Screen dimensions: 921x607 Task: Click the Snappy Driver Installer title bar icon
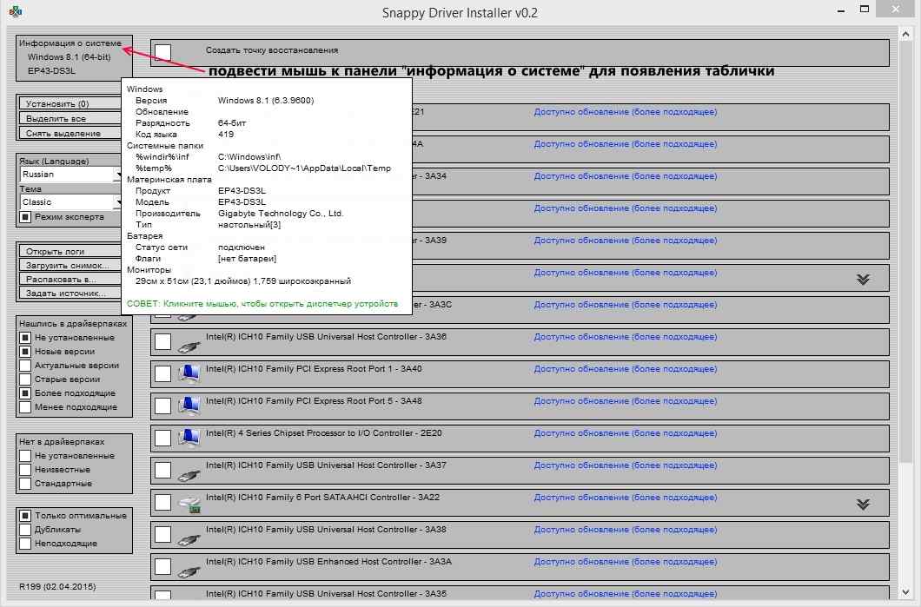[x=16, y=12]
